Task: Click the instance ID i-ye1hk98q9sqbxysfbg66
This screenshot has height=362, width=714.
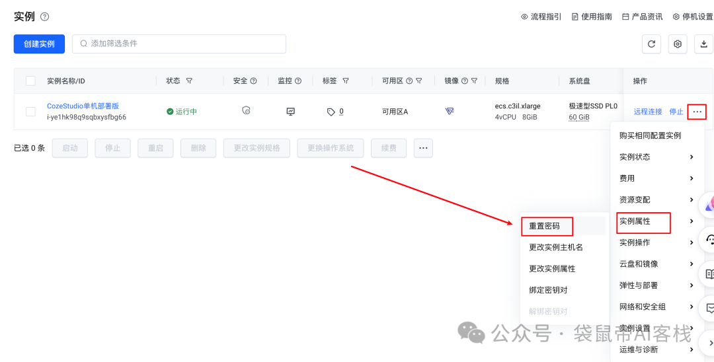Action: click(x=87, y=117)
